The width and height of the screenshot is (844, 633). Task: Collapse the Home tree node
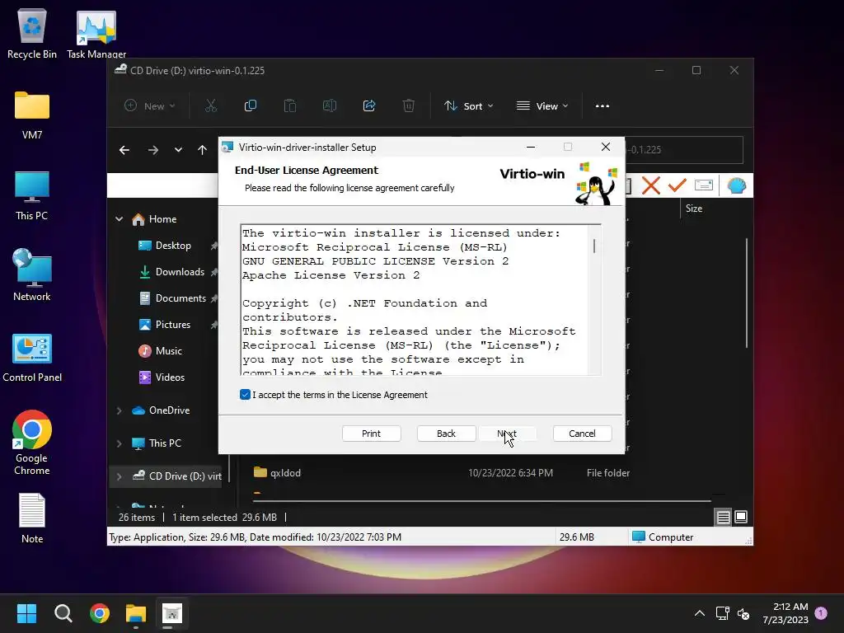click(119, 219)
